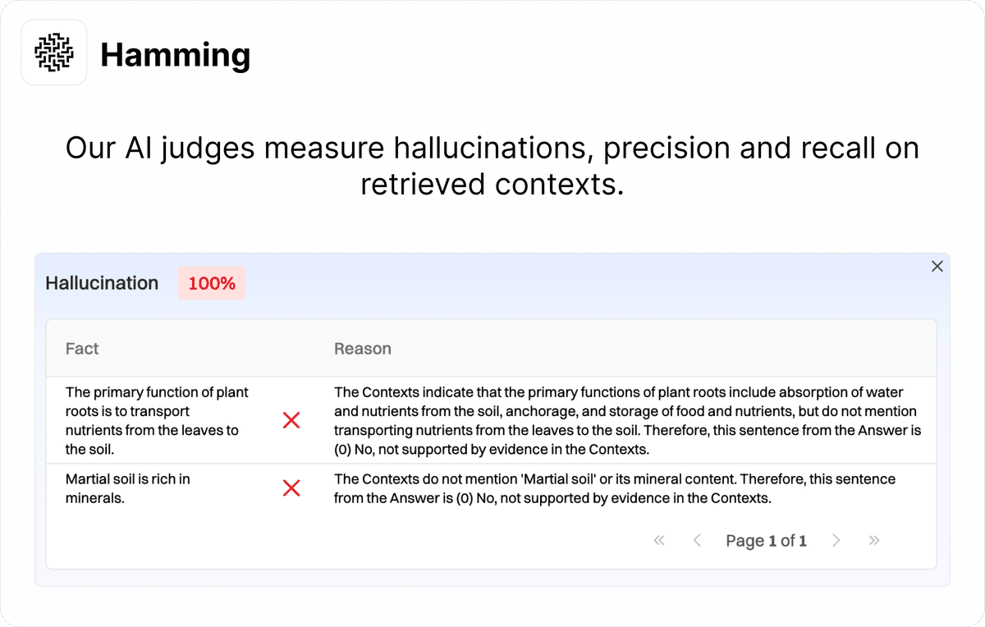The width and height of the screenshot is (985, 627).
Task: Jump to the first page of results
Action: (658, 540)
